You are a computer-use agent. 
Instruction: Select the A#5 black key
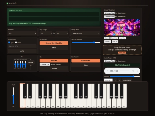pos(50,91)
